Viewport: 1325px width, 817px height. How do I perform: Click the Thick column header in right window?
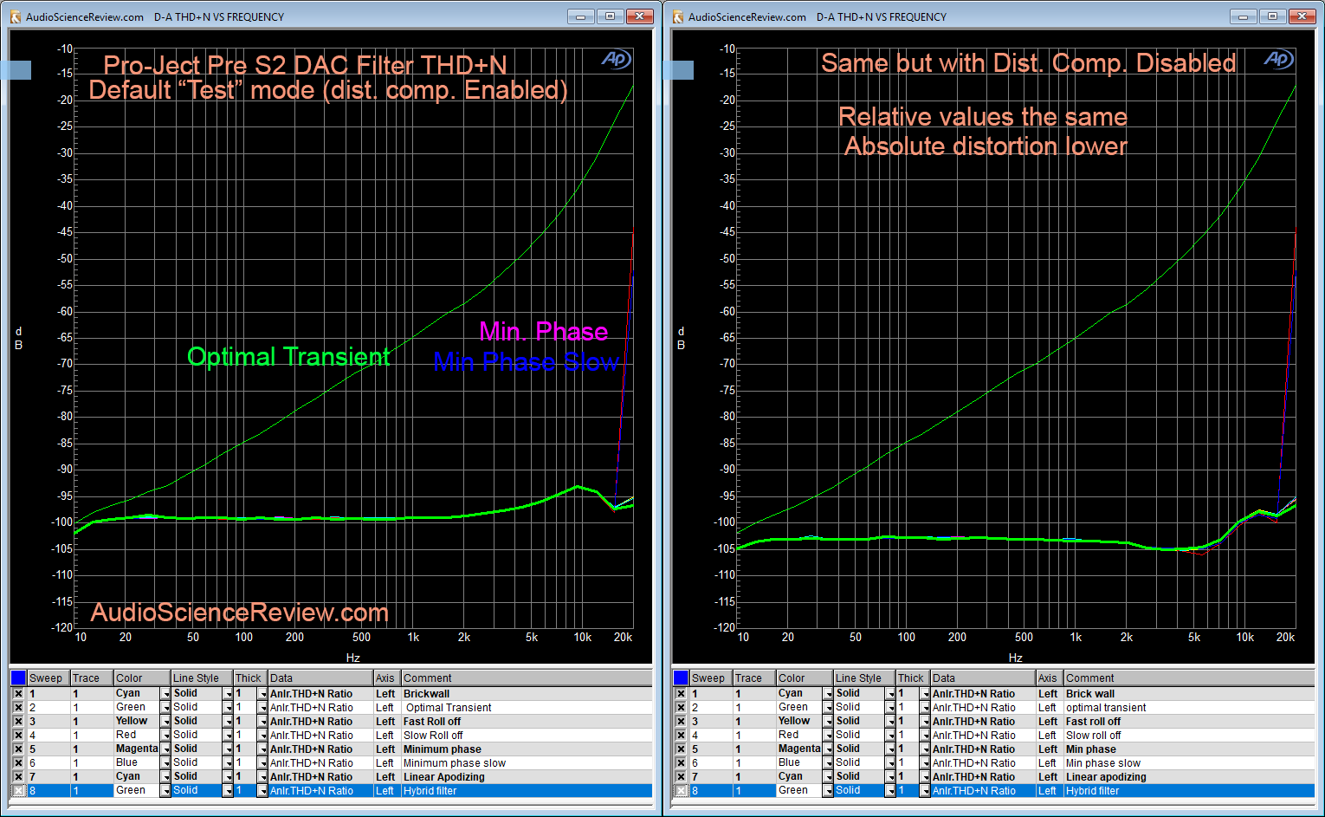(913, 678)
